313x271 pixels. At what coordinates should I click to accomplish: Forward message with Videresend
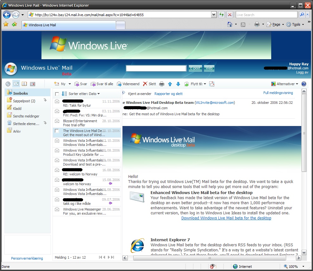click(128, 84)
